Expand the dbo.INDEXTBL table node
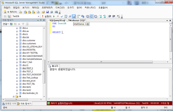The image size is (173, 111). coord(17,50)
